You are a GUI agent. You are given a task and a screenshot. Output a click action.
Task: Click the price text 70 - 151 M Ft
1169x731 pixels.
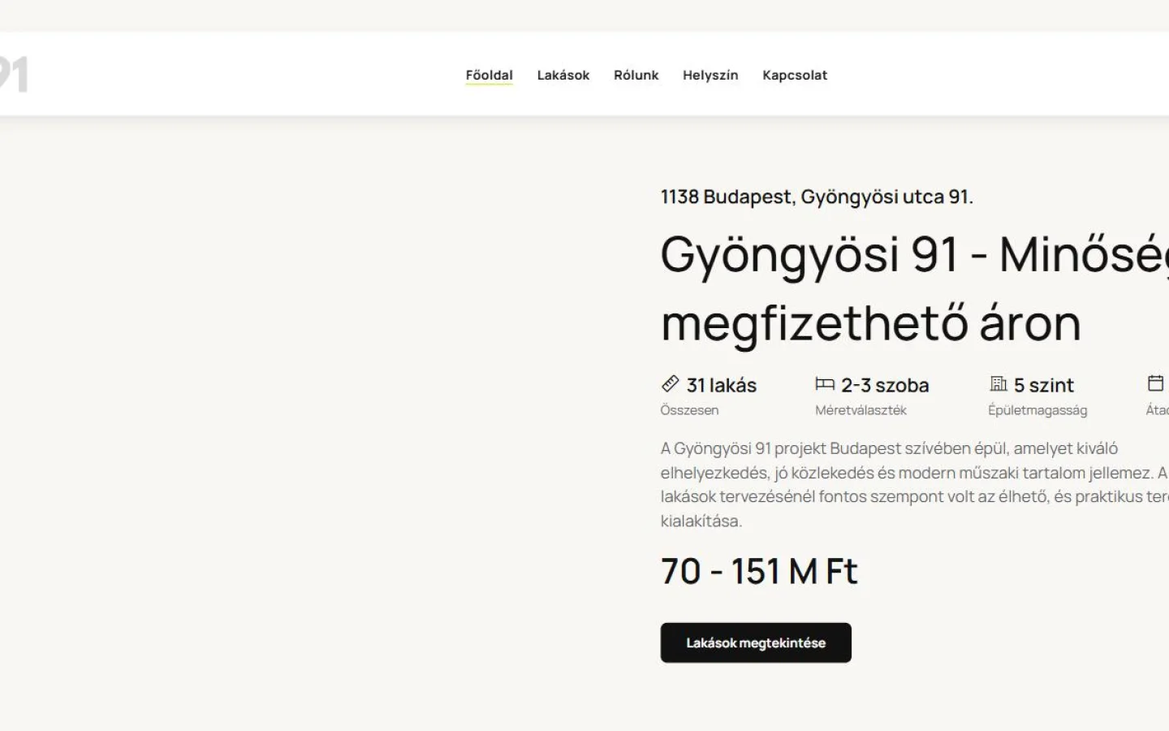[759, 571]
